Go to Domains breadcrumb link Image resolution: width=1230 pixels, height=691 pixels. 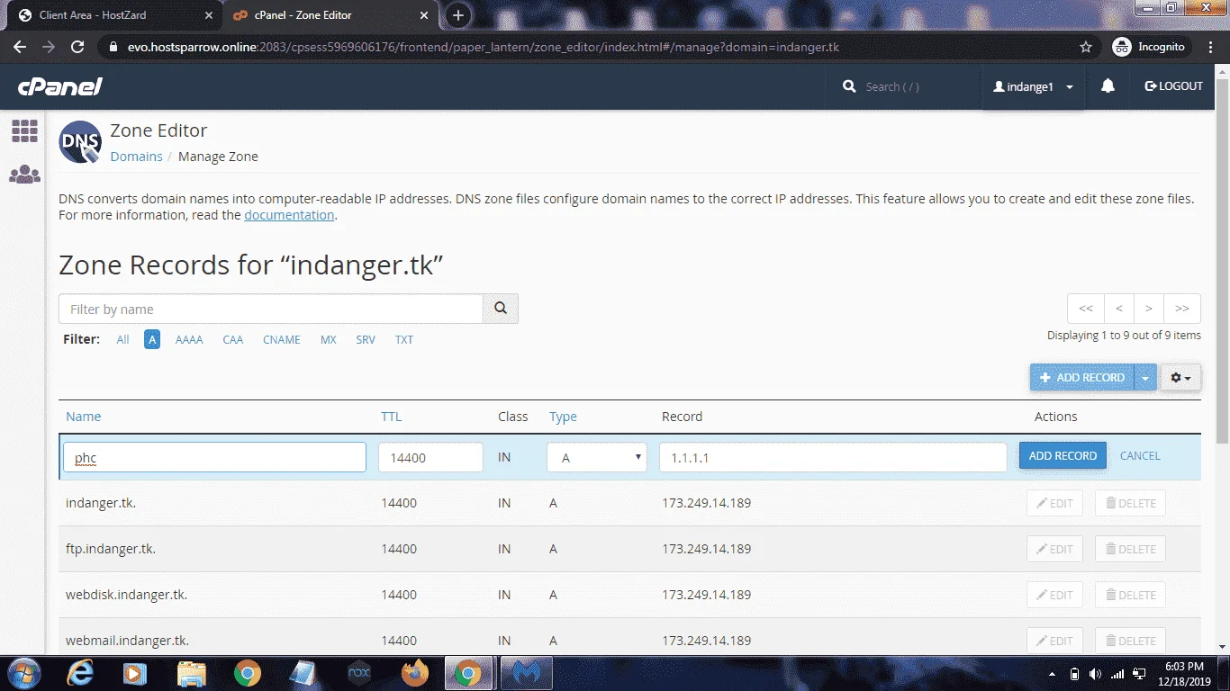click(x=136, y=157)
